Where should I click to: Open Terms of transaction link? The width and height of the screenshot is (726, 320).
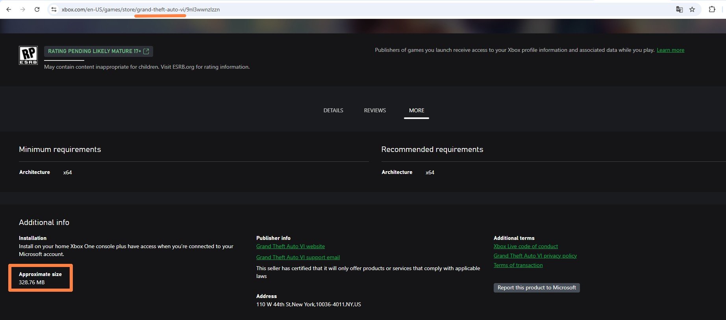coord(518,265)
